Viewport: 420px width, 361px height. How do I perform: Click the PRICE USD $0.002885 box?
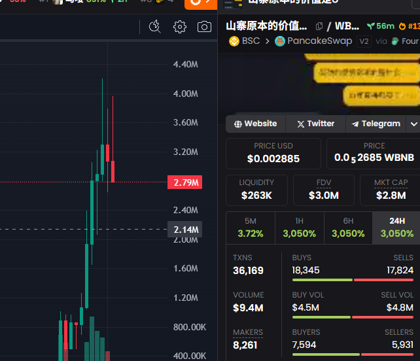tap(273, 154)
